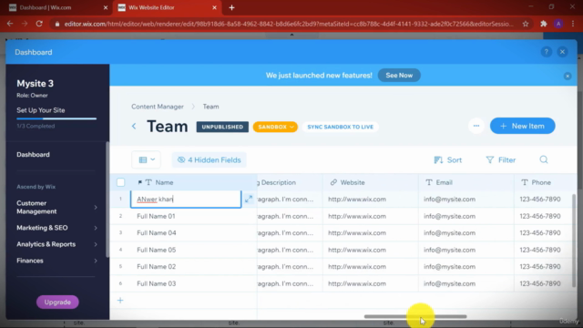Open a new browser tab
This screenshot has width=583, height=328.
coord(231,7)
